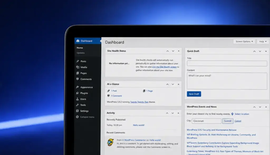Click the Dashboard house icon in sidebar
Image resolution: width=270 pixels, height=155 pixels.
(78, 41)
